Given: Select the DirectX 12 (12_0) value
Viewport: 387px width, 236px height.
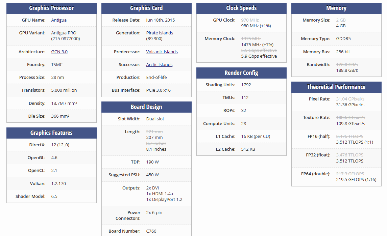Looking at the screenshot, I should click(x=60, y=145).
